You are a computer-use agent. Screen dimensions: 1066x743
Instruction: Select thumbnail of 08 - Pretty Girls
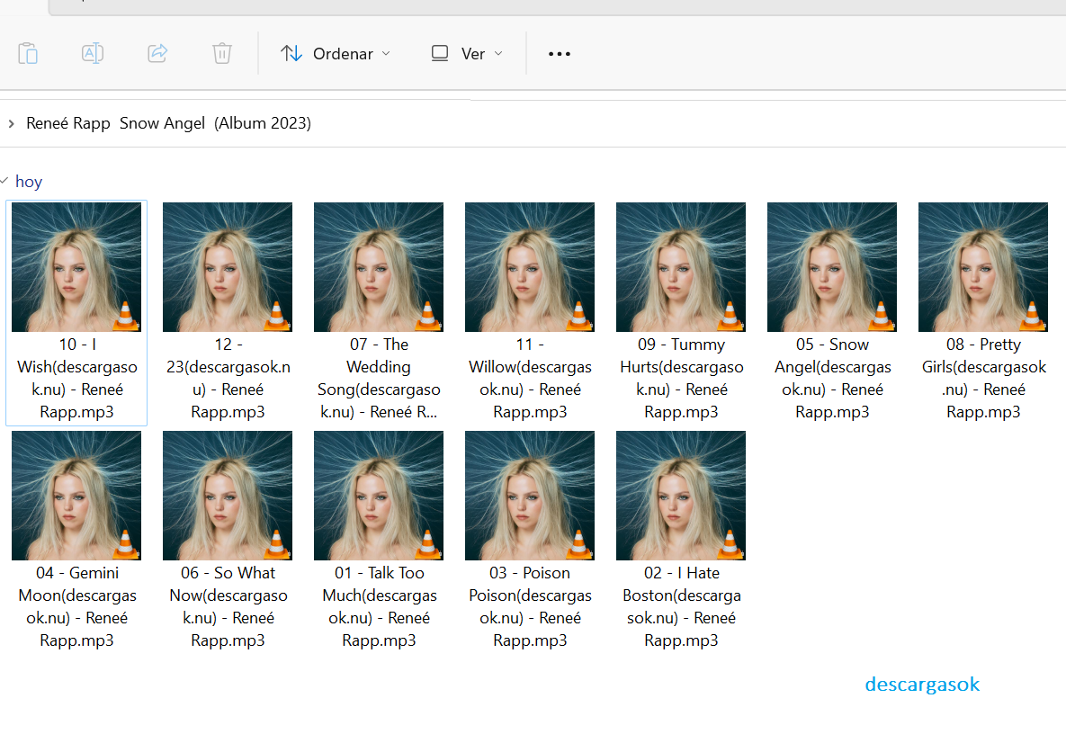pyautogui.click(x=983, y=267)
